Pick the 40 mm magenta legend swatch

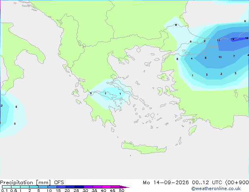(x=106, y=187)
